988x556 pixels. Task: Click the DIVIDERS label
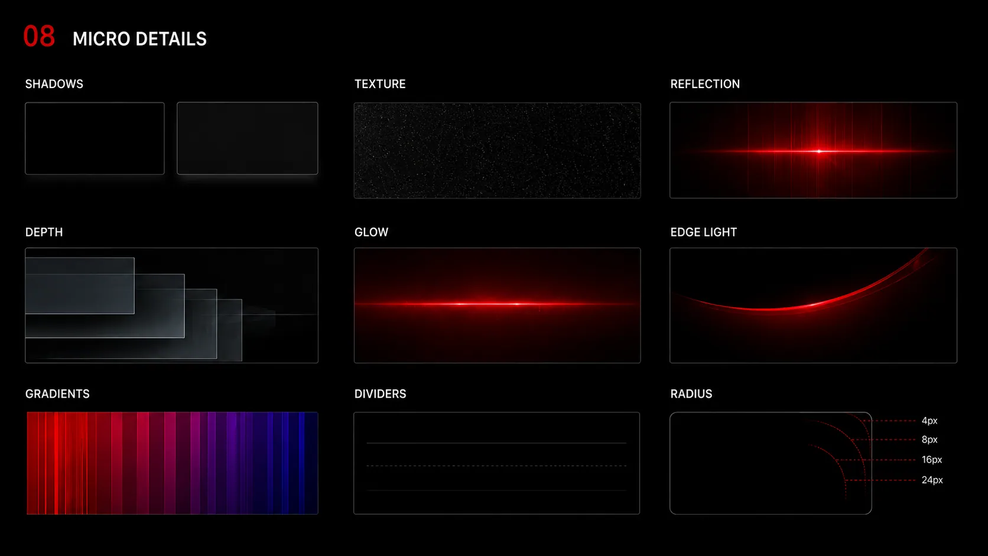coord(380,394)
